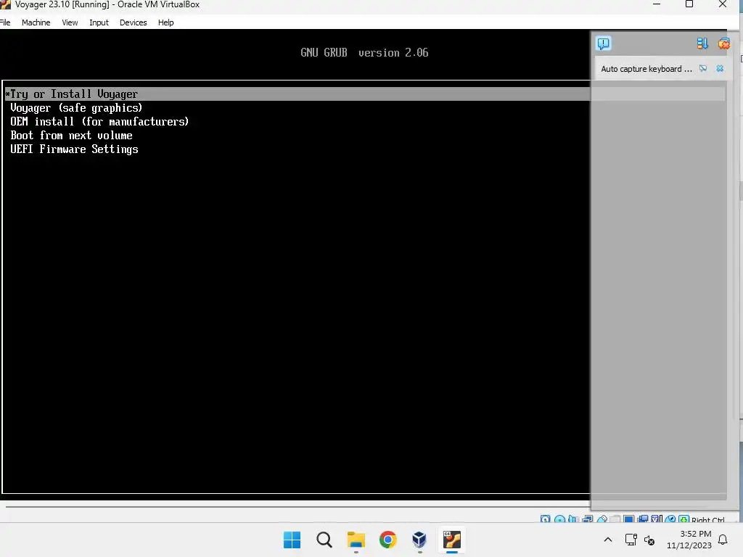Click the keyboard capture green arrow icon

684,519
